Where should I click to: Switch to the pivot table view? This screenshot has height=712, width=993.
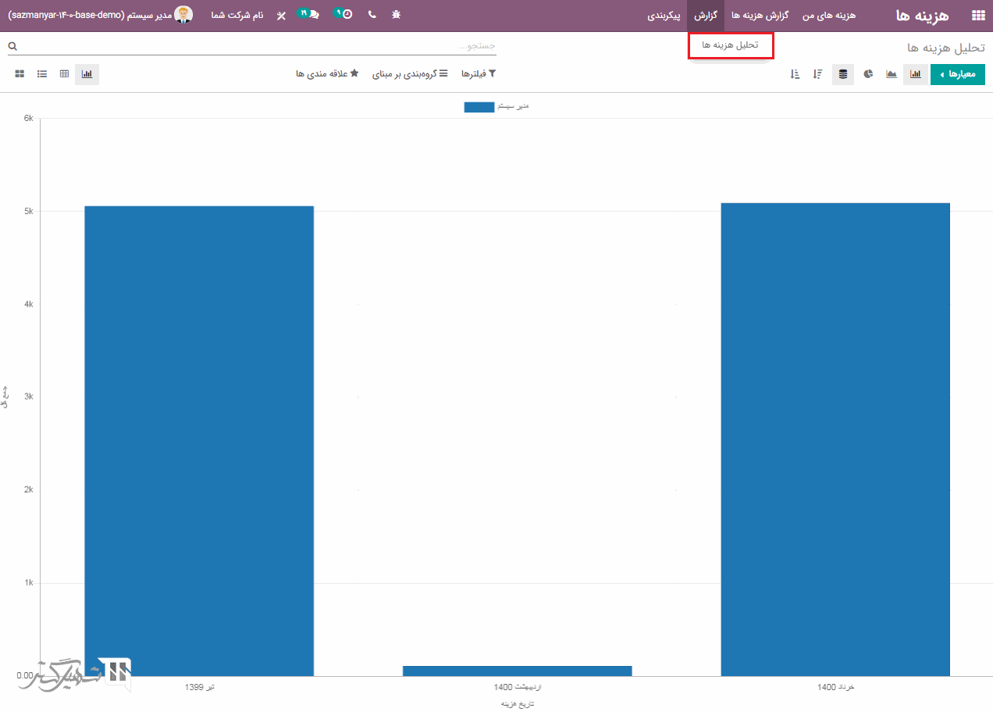[x=64, y=74]
